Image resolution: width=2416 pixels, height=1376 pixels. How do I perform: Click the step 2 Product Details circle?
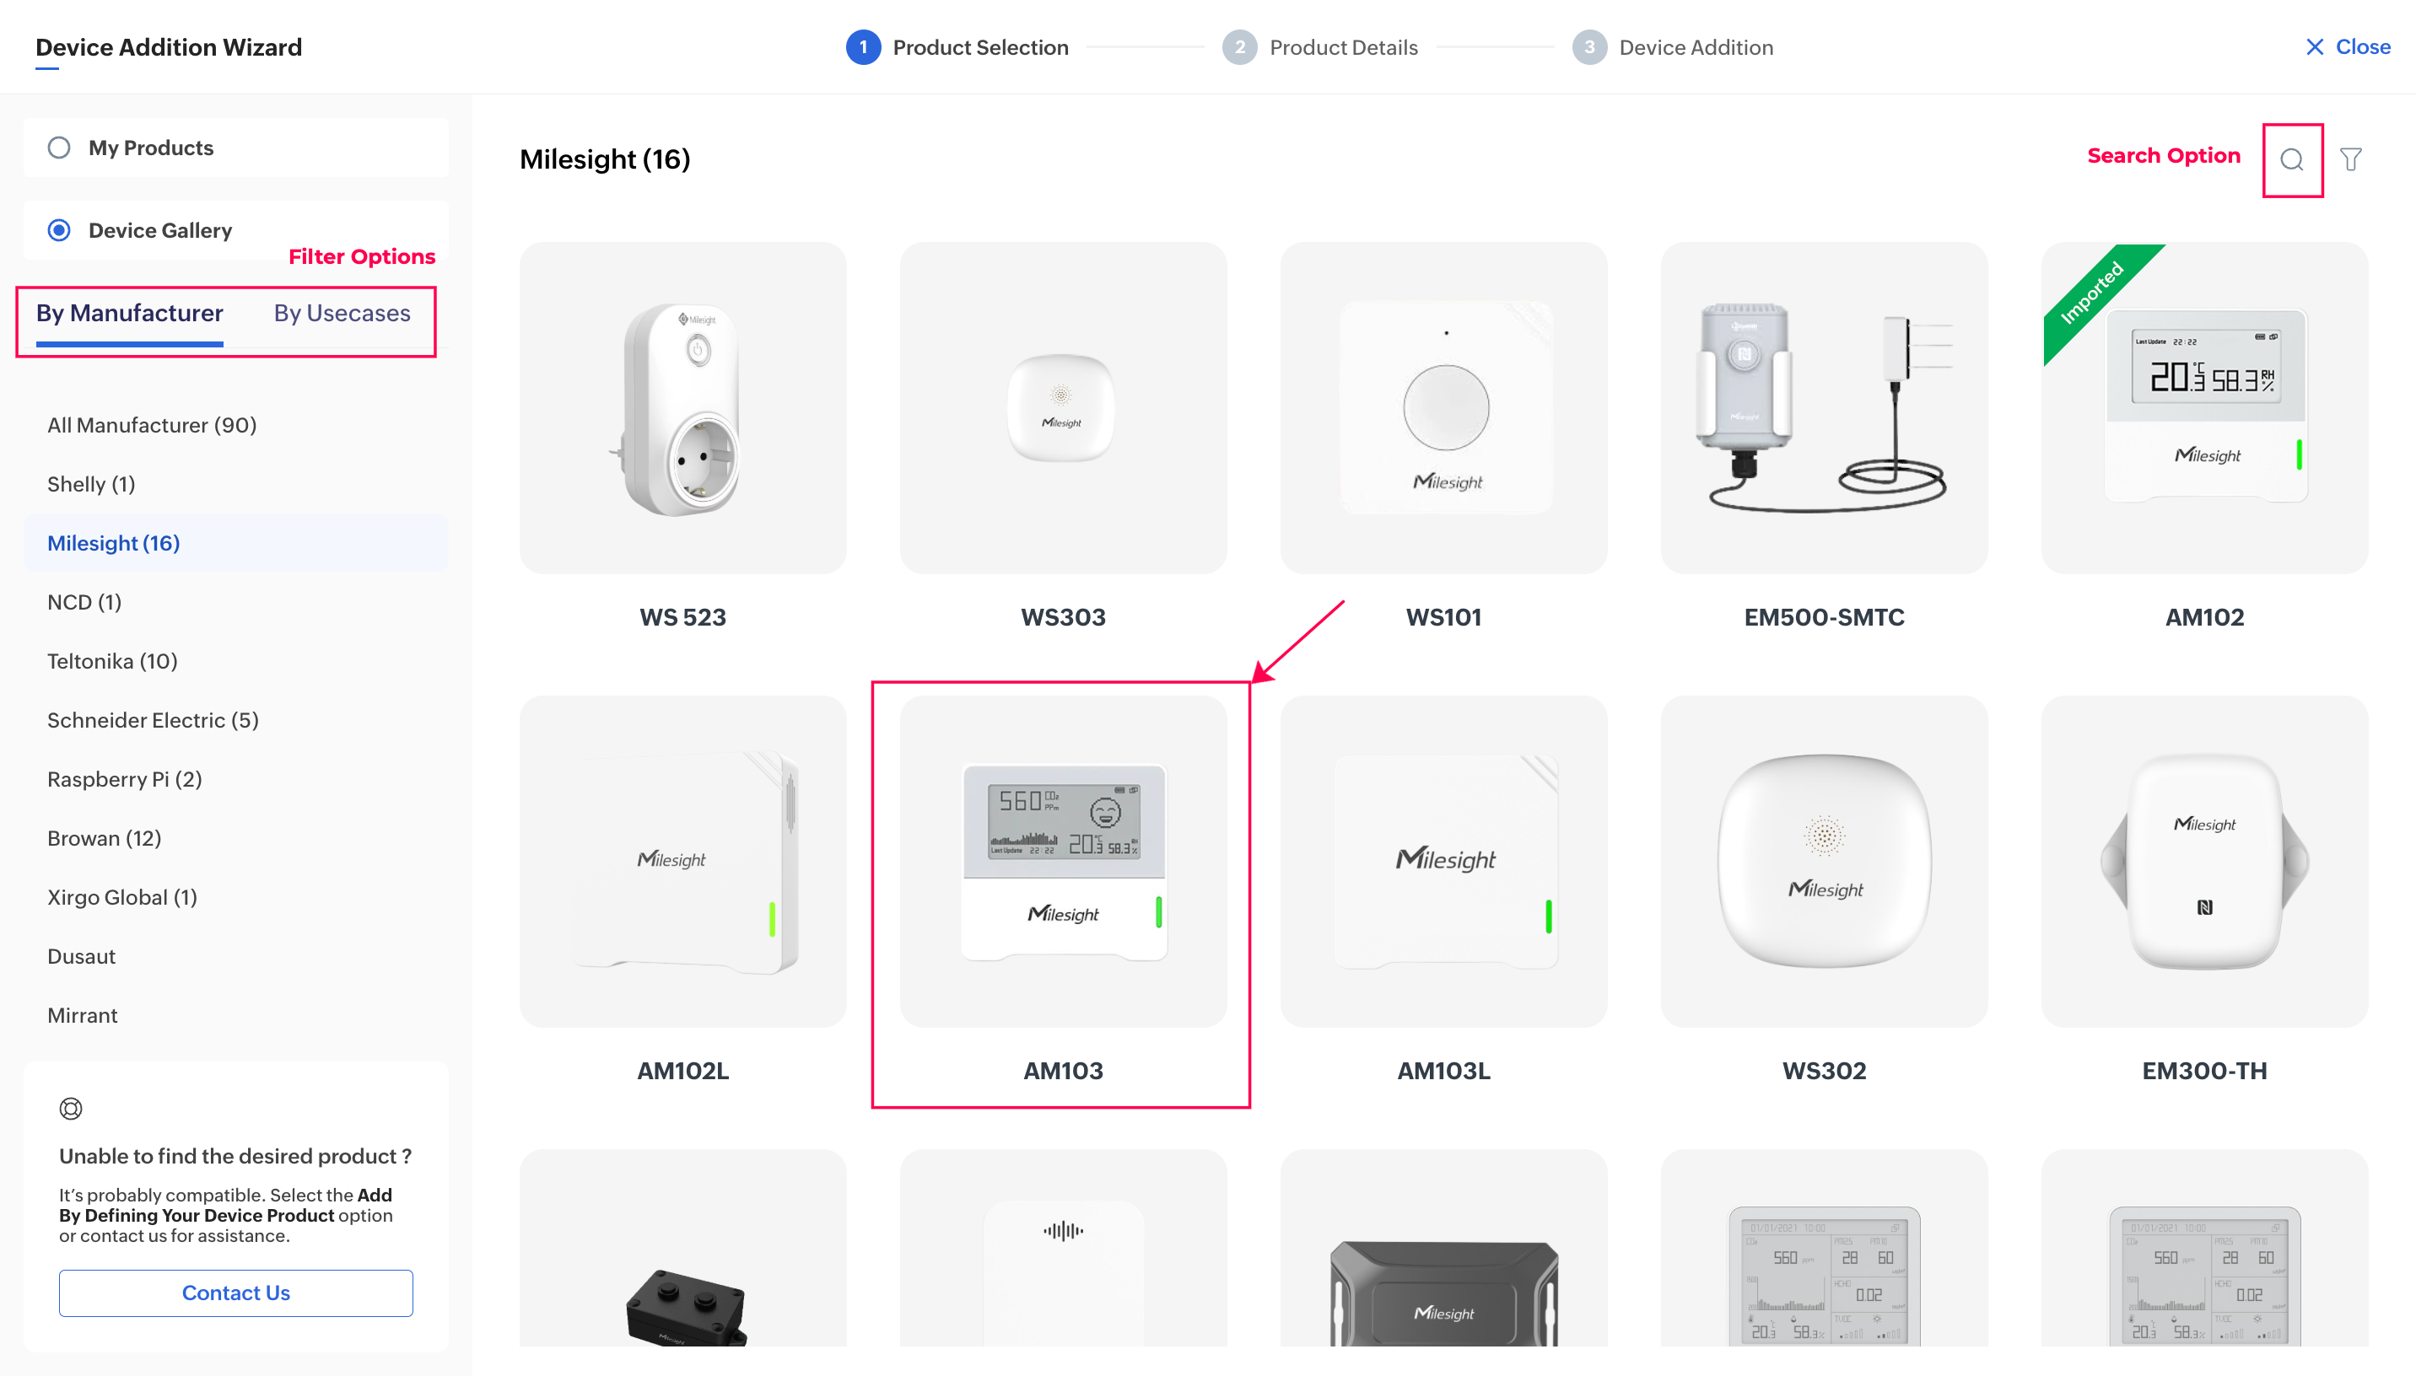coord(1239,47)
